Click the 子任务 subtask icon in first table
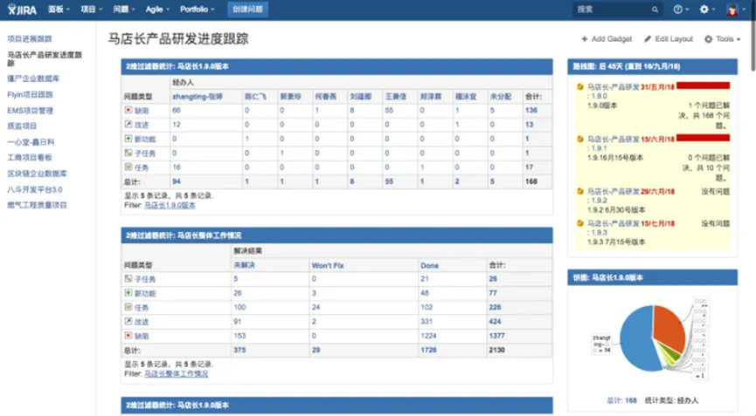The height and width of the screenshot is (416, 756). (x=128, y=153)
